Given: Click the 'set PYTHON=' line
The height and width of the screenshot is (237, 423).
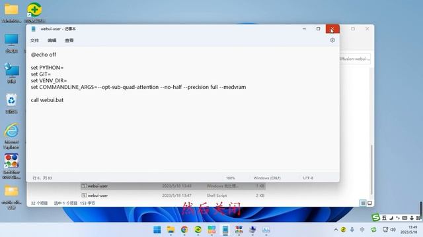Looking at the screenshot, I should 47,67.
